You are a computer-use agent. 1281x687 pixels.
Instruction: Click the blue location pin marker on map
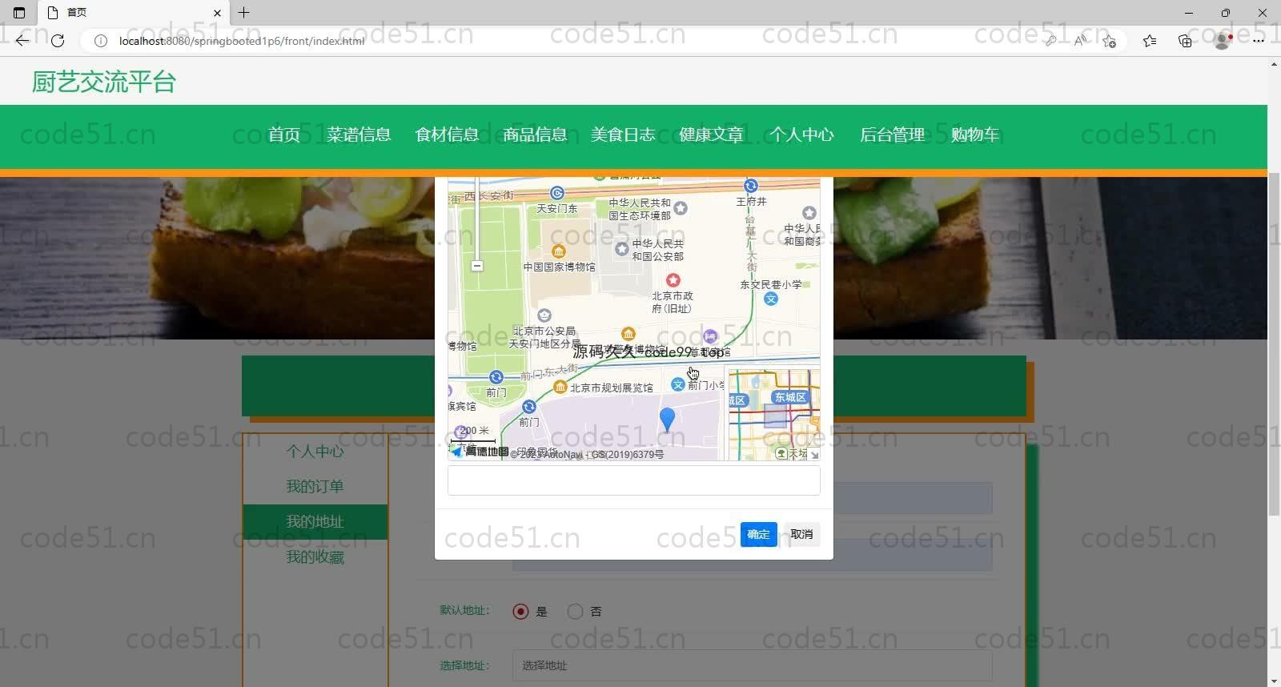tap(666, 420)
